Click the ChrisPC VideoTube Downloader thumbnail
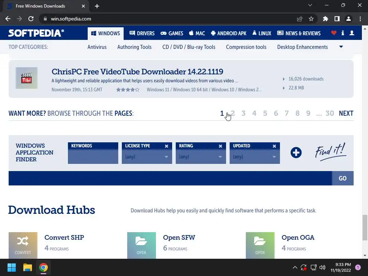The height and width of the screenshot is (276, 368). (27, 78)
